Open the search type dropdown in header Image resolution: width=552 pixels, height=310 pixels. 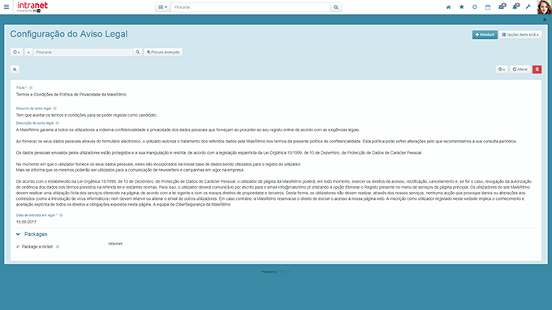pyautogui.click(x=162, y=7)
